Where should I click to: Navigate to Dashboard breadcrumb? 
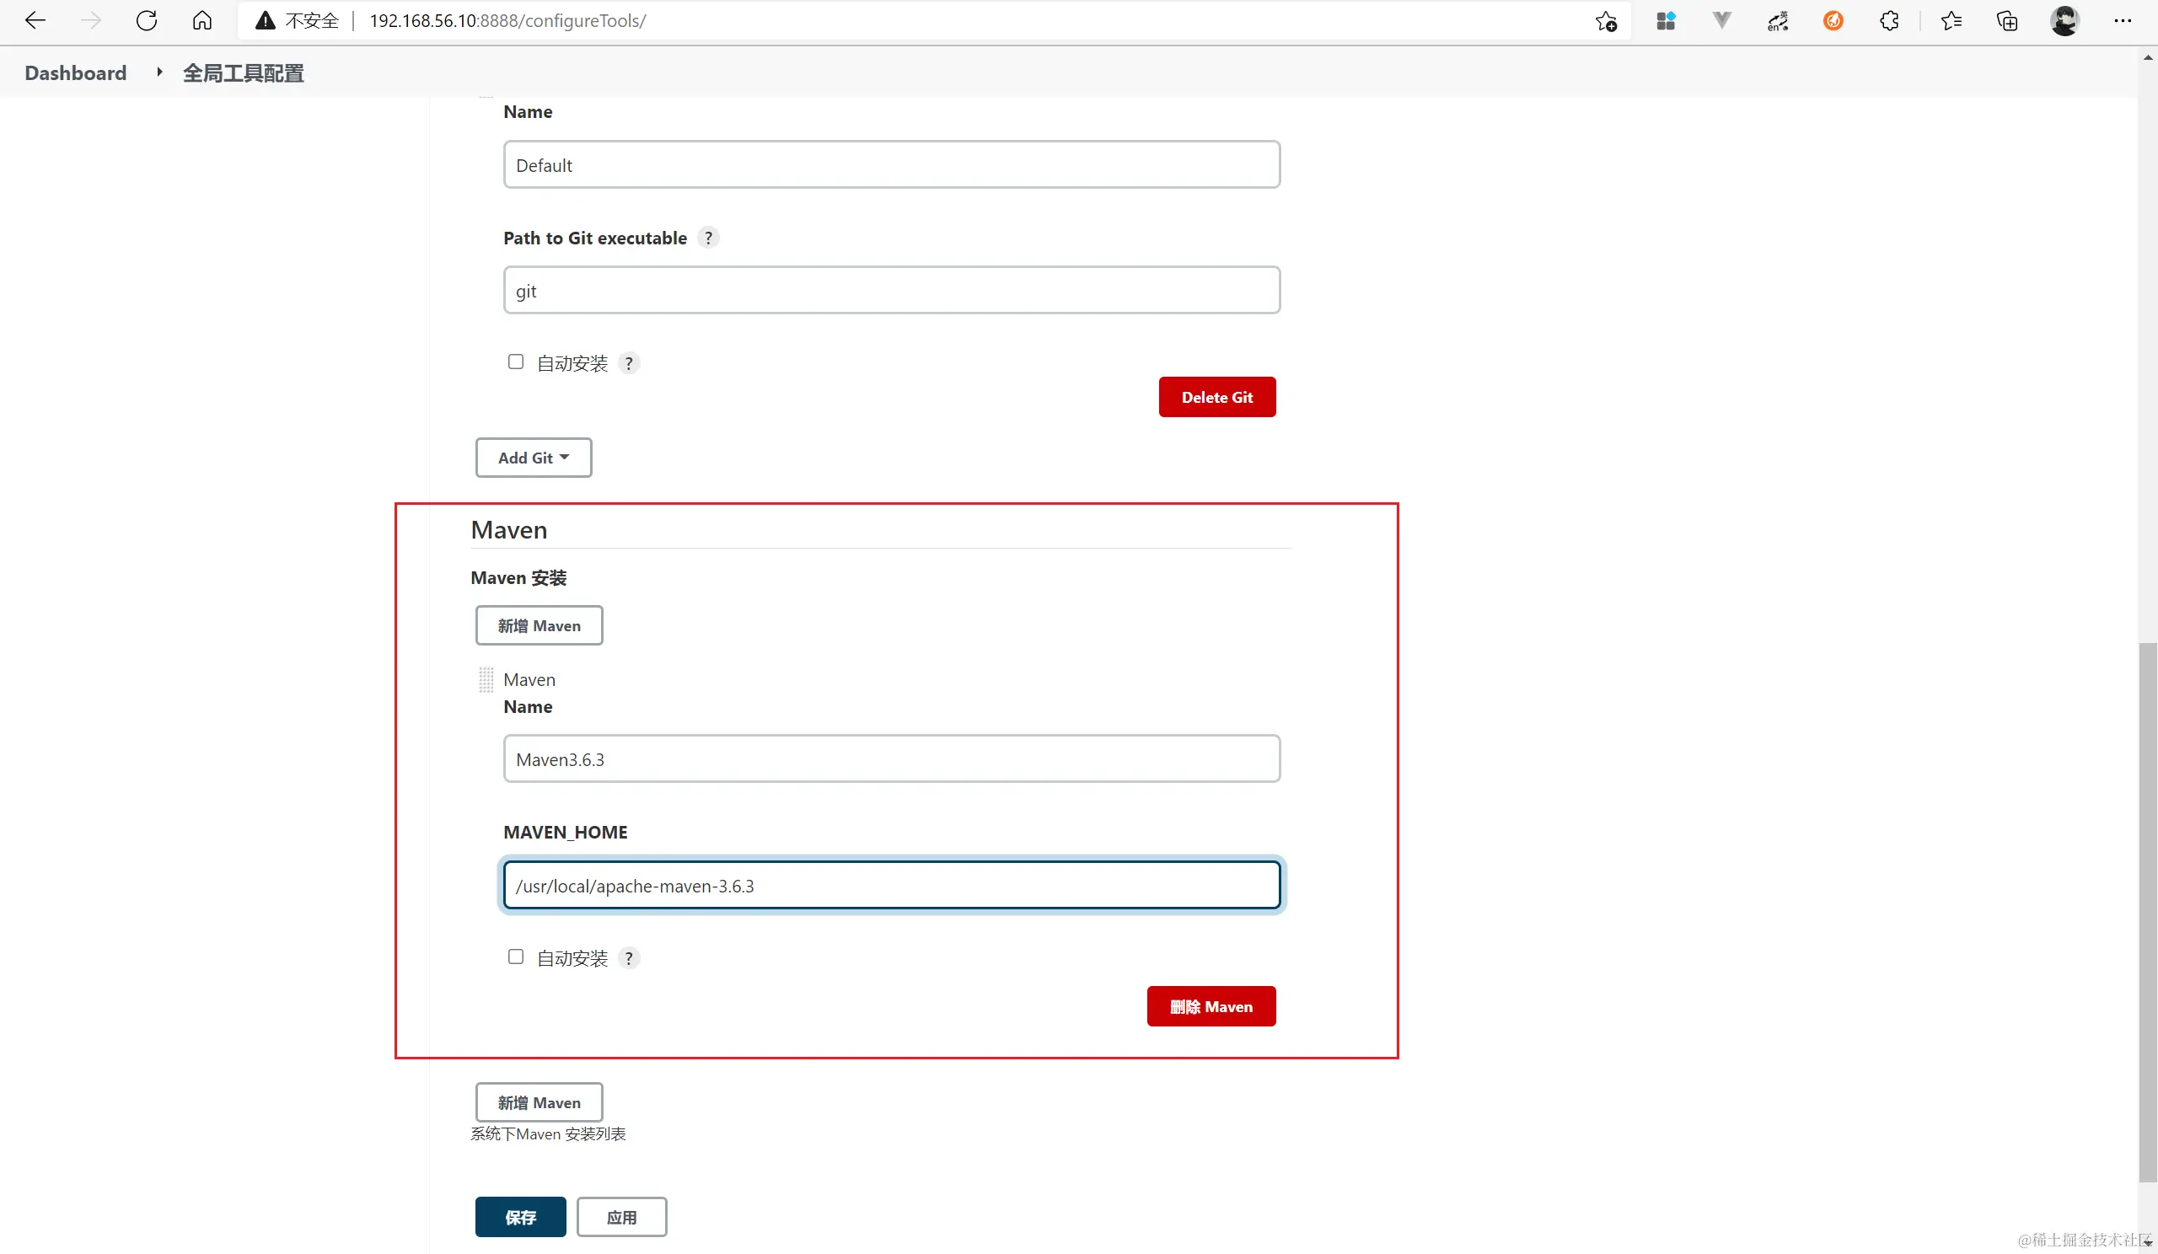[x=75, y=72]
